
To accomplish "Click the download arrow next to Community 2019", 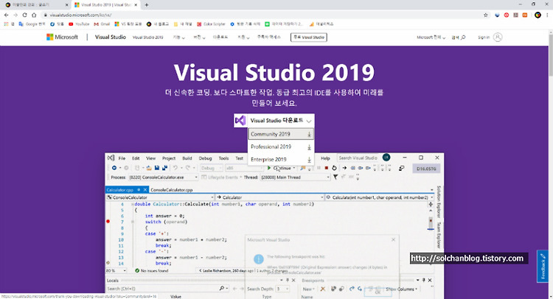I will point(309,135).
